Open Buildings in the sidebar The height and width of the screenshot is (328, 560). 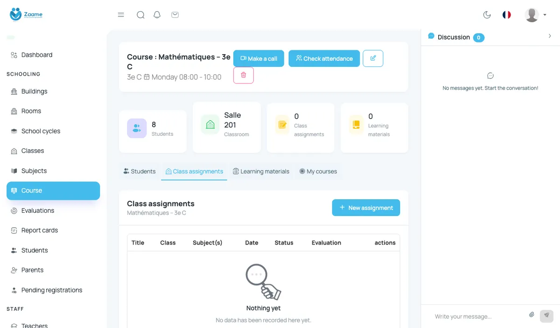(53, 91)
